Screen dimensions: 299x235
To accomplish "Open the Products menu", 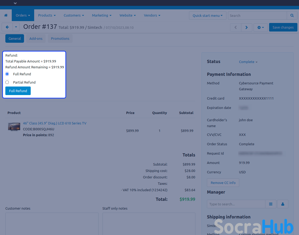I will click(47, 15).
